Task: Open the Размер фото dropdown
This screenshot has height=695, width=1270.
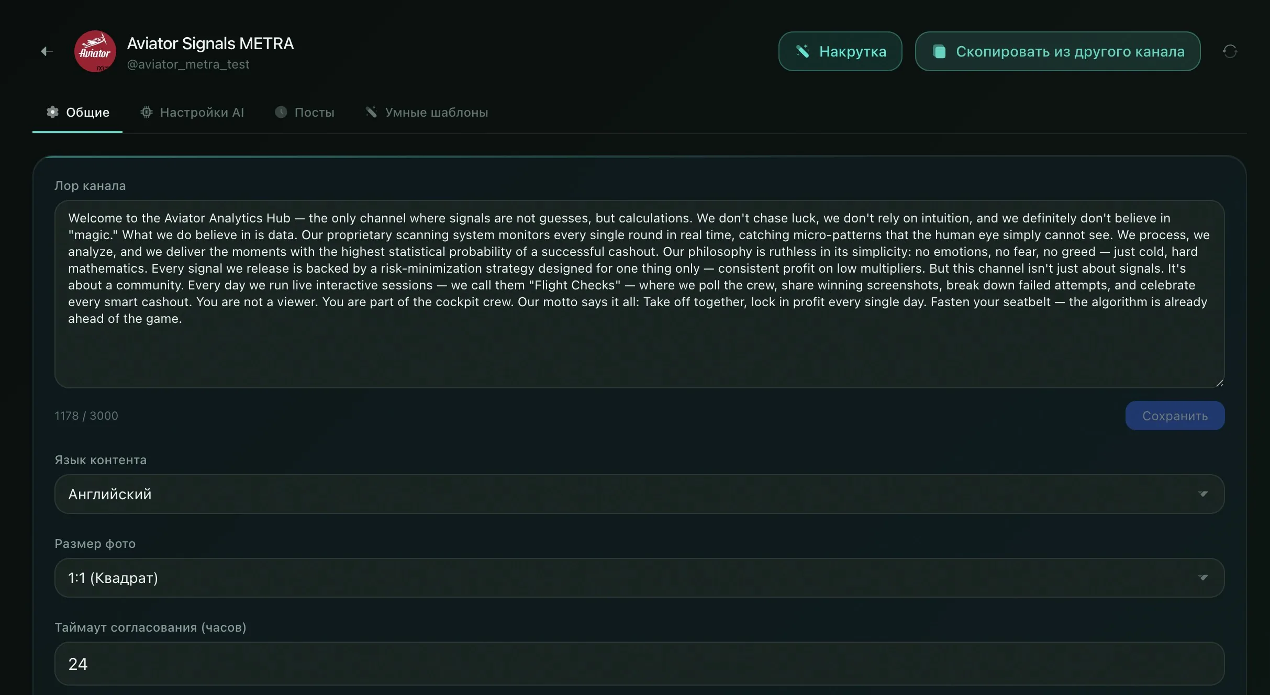Action: tap(639, 578)
